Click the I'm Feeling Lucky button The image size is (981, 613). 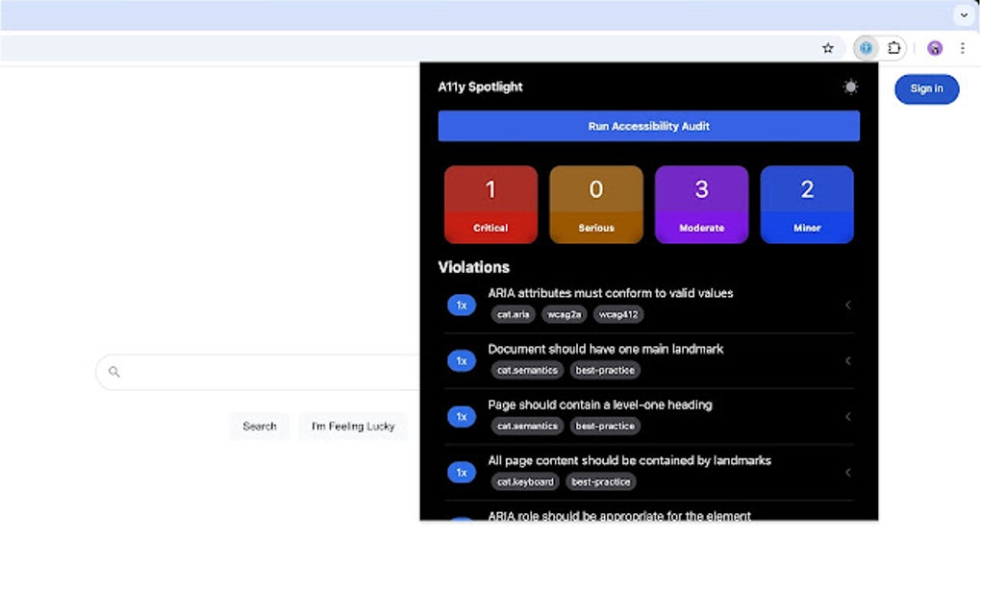coord(353,427)
